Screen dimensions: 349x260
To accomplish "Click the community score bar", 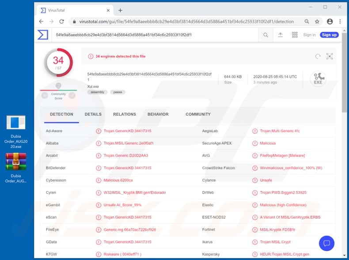I will coord(58,90).
